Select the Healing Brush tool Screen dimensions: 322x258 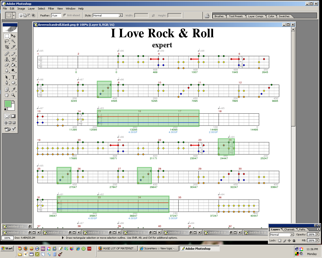click(7, 54)
